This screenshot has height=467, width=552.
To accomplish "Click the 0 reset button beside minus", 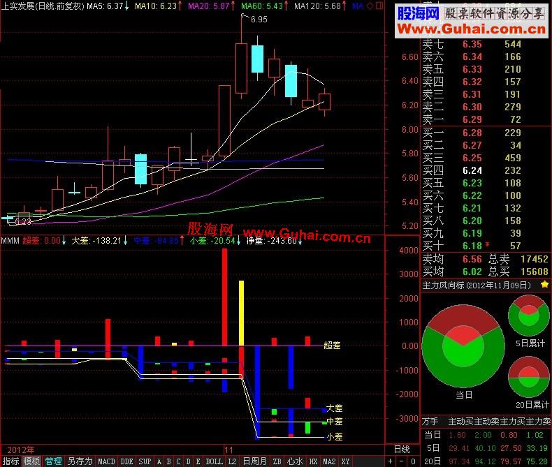I will point(413,461).
